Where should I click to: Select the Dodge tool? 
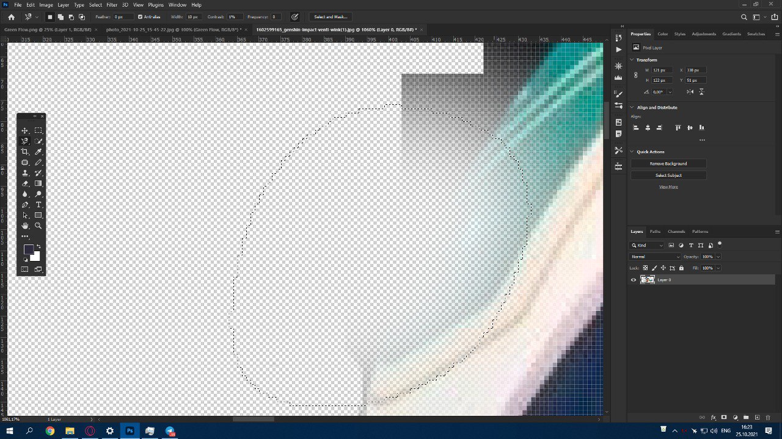(38, 194)
